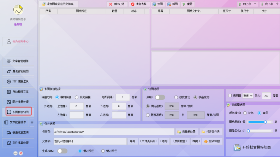
Task: Click 添加图片所在的文件夹 button
Action: [x=58, y=4]
